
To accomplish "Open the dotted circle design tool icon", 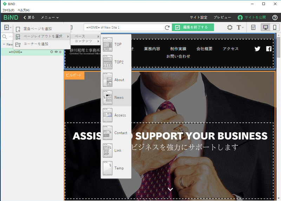I will click(x=230, y=27).
